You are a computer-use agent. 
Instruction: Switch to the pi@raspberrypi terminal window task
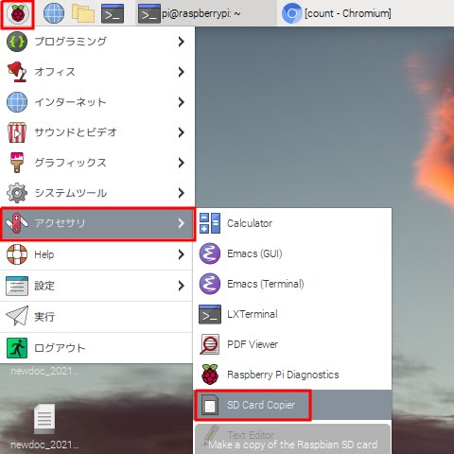pos(206,13)
